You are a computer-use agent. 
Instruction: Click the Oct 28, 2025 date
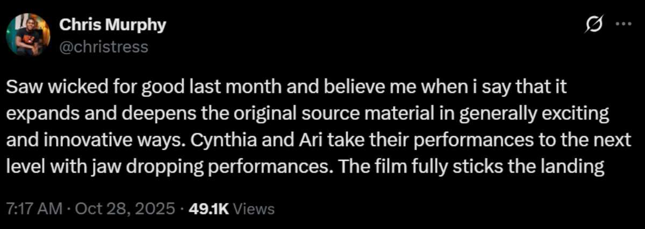point(126,209)
